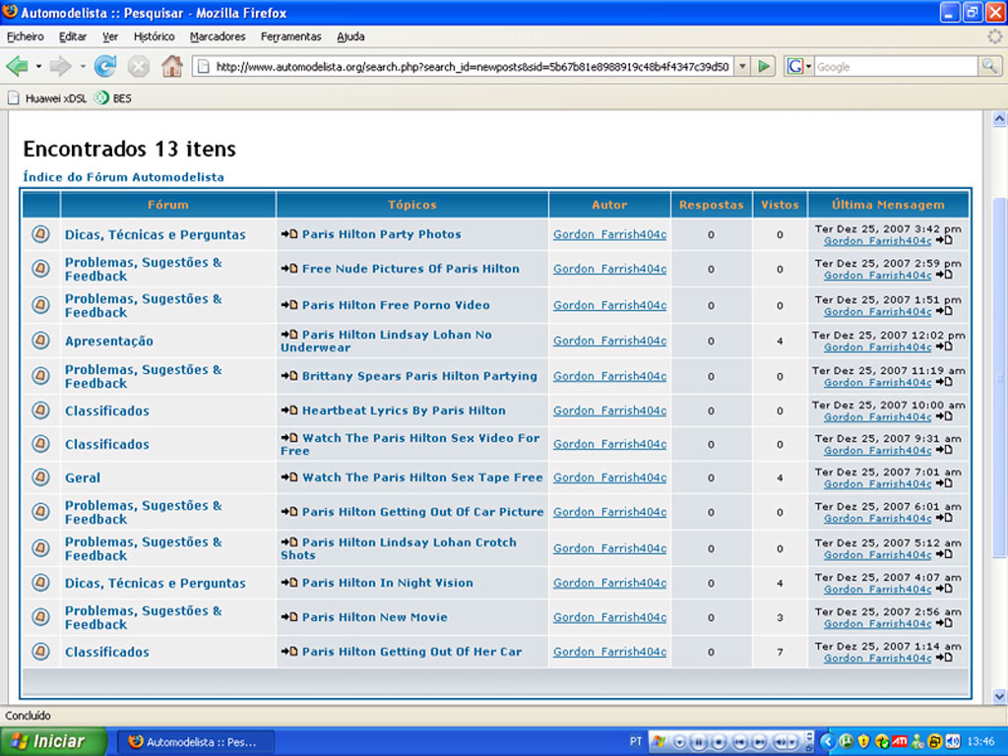Click the ATI icon in the system tray
The width and height of the screenshot is (1008, 756).
coord(900,741)
